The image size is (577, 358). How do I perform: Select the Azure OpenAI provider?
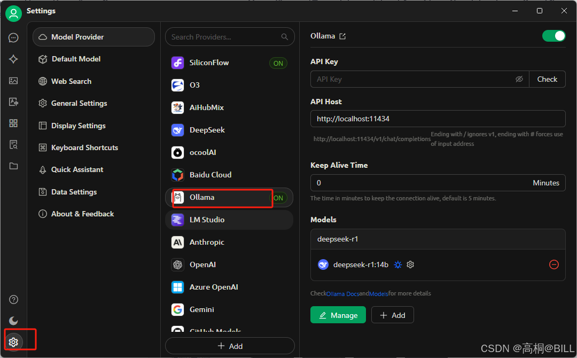click(229, 287)
